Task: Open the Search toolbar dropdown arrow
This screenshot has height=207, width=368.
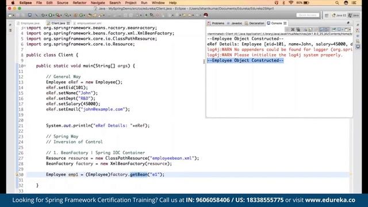Action: pos(103,16)
